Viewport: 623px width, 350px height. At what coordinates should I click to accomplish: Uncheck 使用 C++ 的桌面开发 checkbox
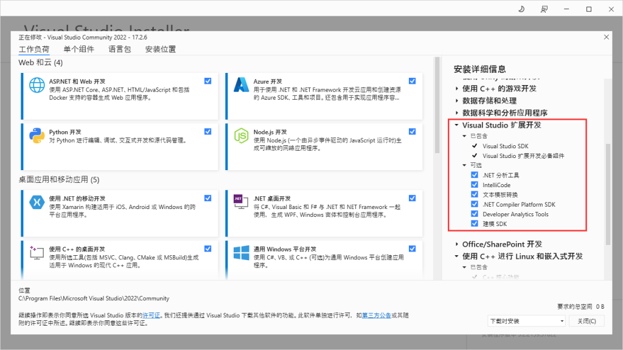(208, 249)
